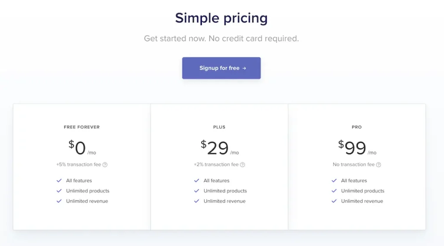The height and width of the screenshot is (246, 444).
Task: Click the Signup for free button
Action: click(221, 68)
